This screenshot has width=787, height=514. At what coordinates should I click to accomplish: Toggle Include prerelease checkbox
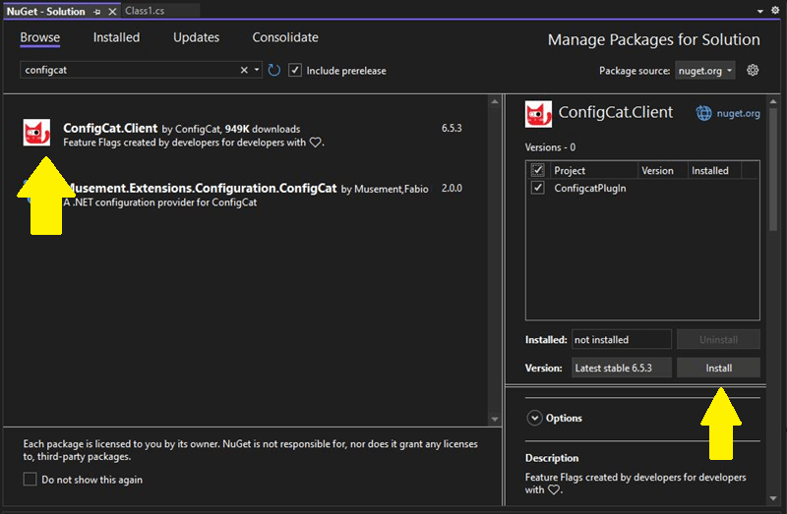click(295, 70)
